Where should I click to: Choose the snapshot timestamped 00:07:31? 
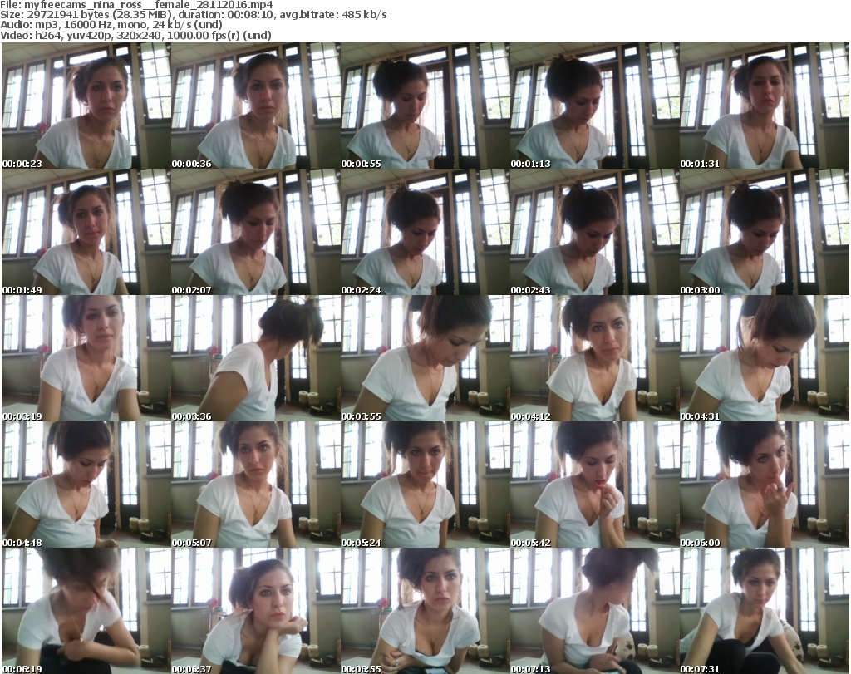click(x=765, y=611)
